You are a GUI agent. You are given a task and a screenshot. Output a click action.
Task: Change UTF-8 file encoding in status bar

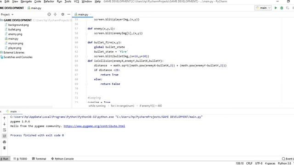(x=259, y=163)
